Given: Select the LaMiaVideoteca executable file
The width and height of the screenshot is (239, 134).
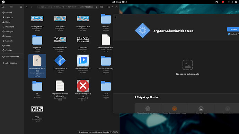Looking at the screenshot, I should (x=60, y=64).
